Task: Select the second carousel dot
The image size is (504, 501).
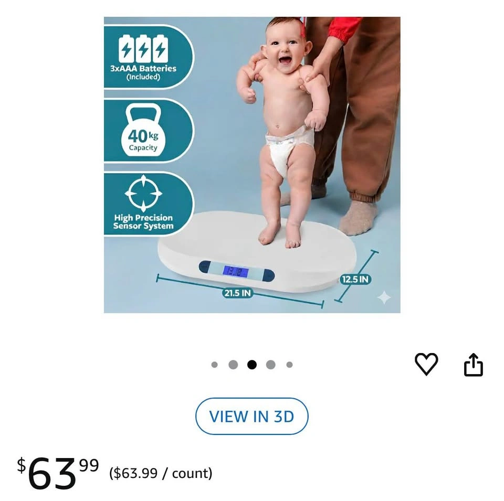Action: coord(233,365)
